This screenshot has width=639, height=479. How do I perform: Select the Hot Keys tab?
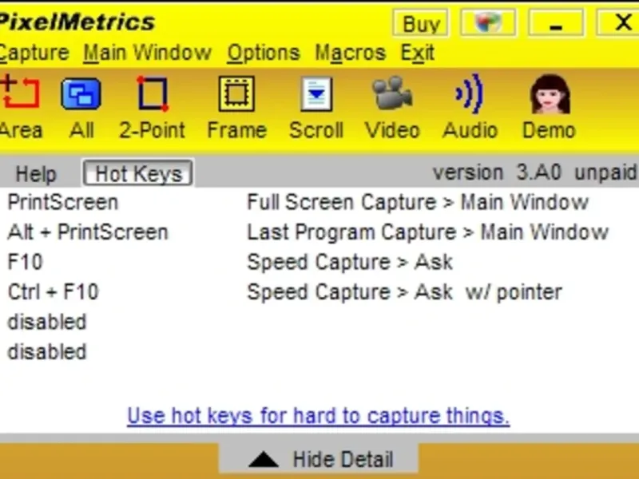(x=138, y=174)
